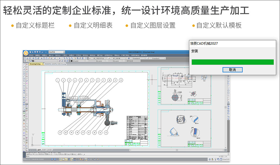Open the 工具 menu in CAD window

65,55
